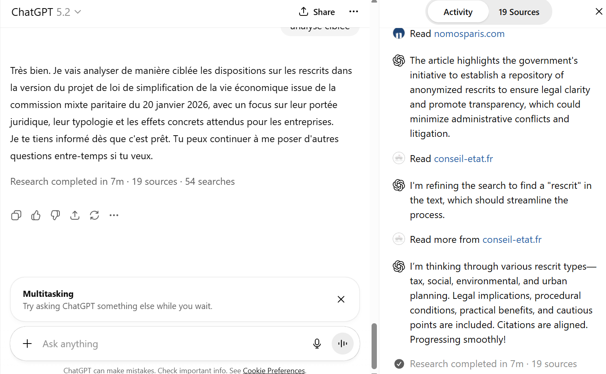The height and width of the screenshot is (374, 606).
Task: Start voice mode with the waveform button
Action: click(343, 344)
